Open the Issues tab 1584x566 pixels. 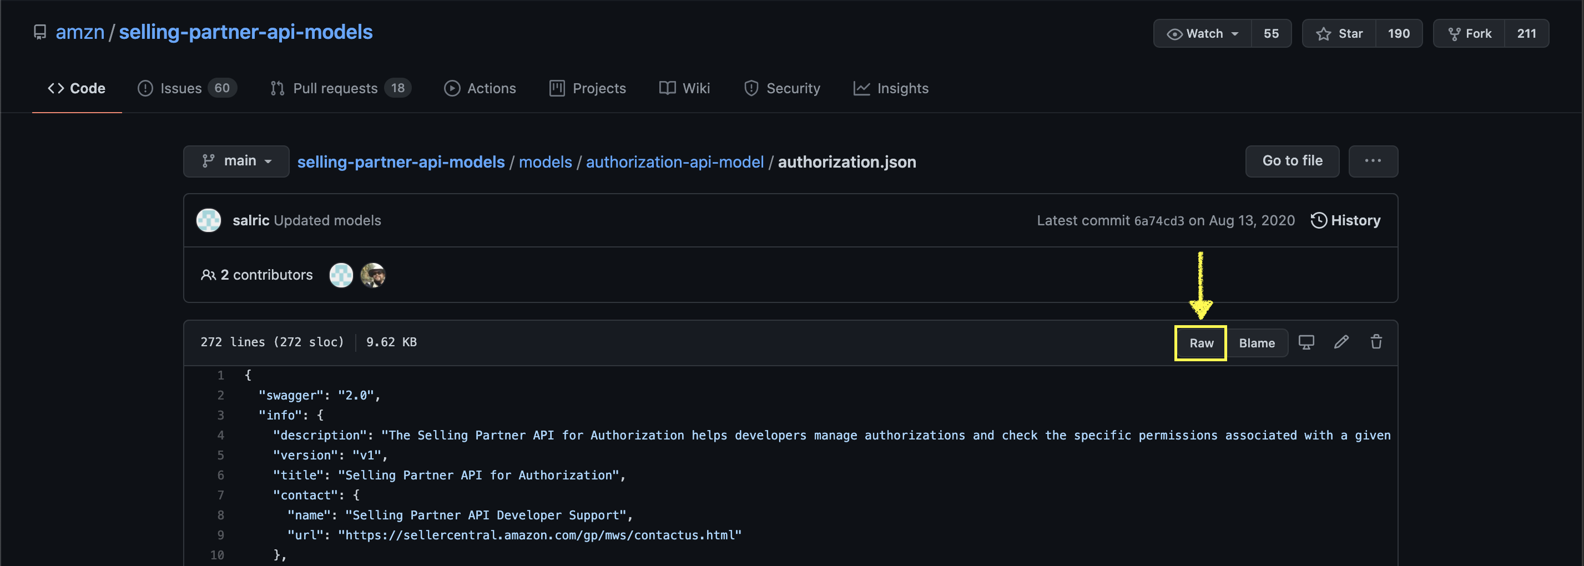(187, 88)
